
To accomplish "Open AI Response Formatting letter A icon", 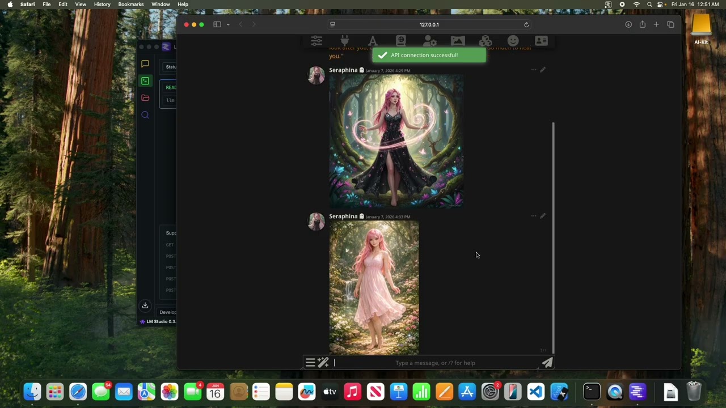I will tap(373, 41).
